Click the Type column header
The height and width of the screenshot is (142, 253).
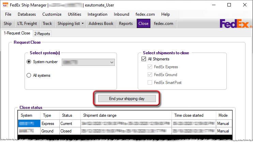(50, 115)
